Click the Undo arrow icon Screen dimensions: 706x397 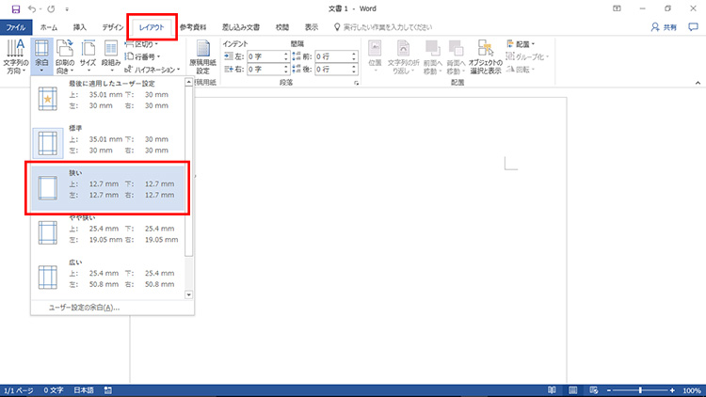pyautogui.click(x=31, y=8)
